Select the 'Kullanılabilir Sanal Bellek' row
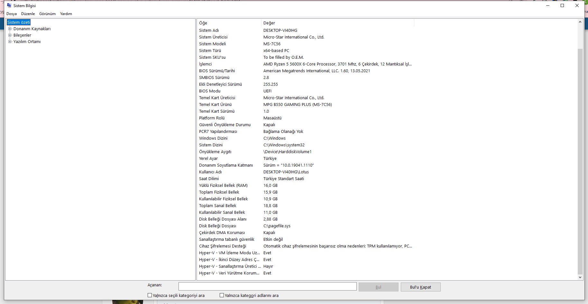 306,213
